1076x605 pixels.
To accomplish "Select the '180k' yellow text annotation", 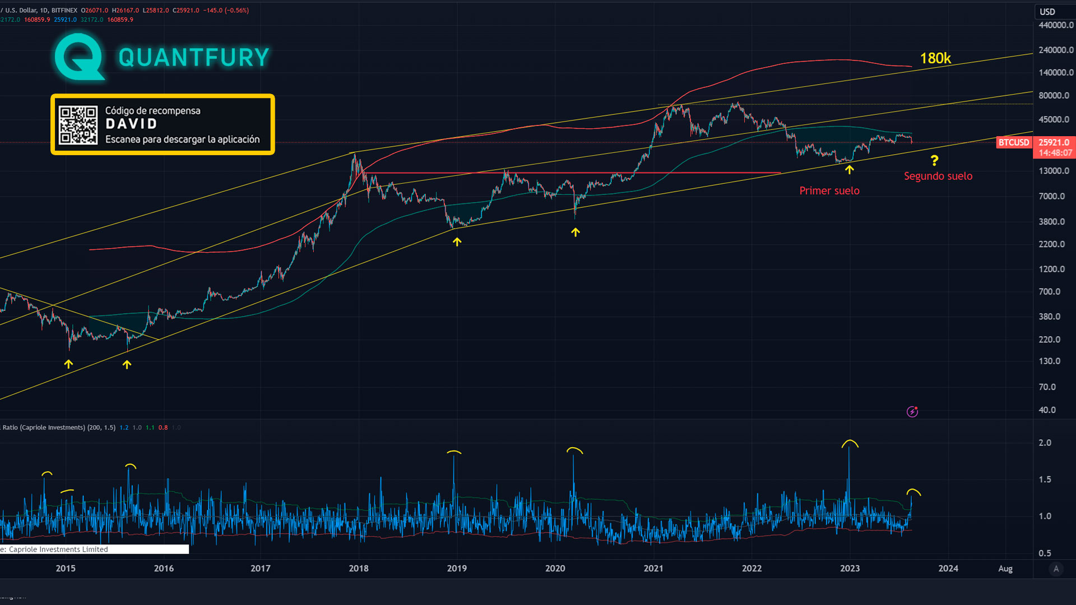I will pos(935,58).
